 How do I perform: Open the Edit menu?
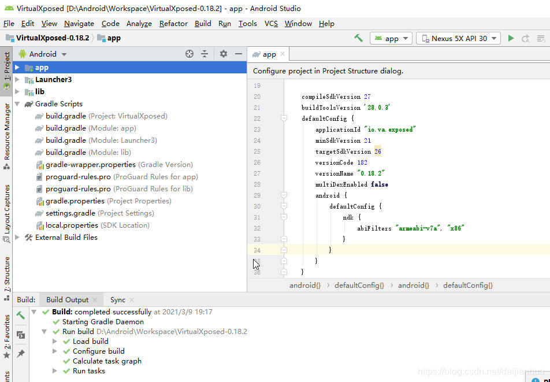point(28,24)
